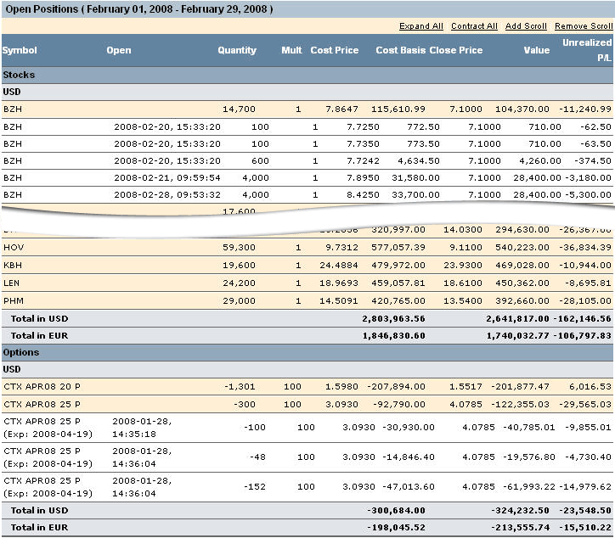Click the Add Scroll link
The height and width of the screenshot is (538, 615).
click(x=526, y=26)
